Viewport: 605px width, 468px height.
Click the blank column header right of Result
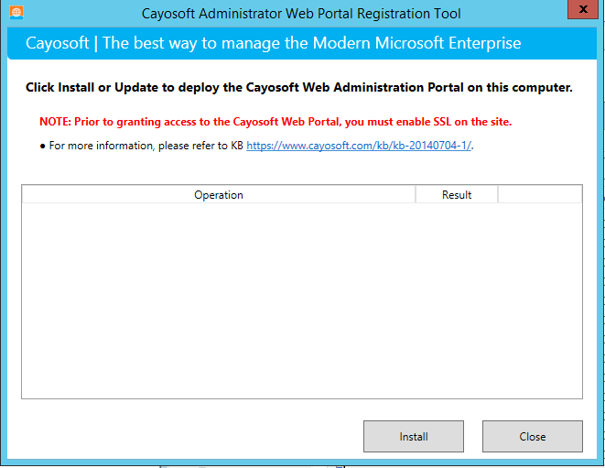[x=540, y=194]
